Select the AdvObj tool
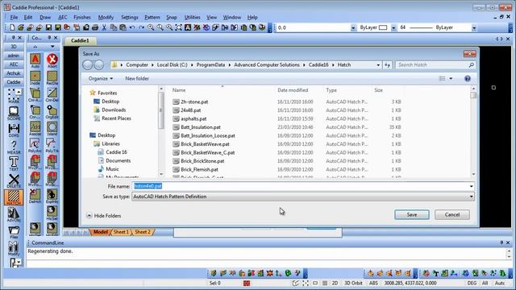 click(14, 215)
